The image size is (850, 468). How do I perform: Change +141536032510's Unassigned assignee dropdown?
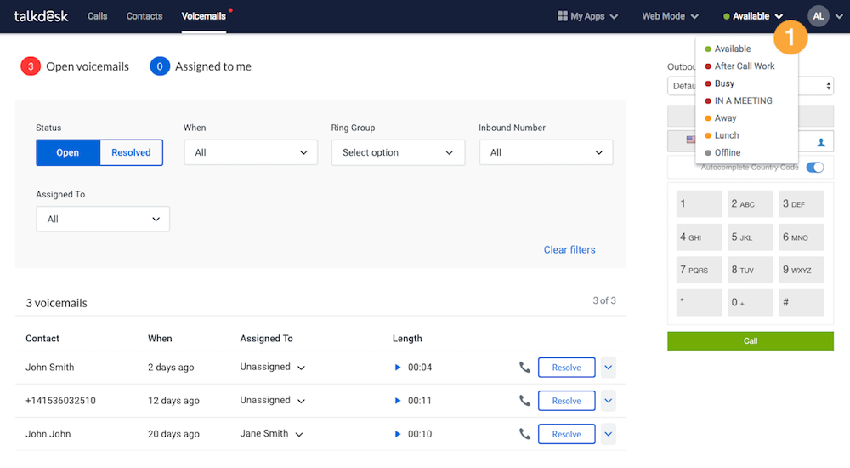coord(272,400)
